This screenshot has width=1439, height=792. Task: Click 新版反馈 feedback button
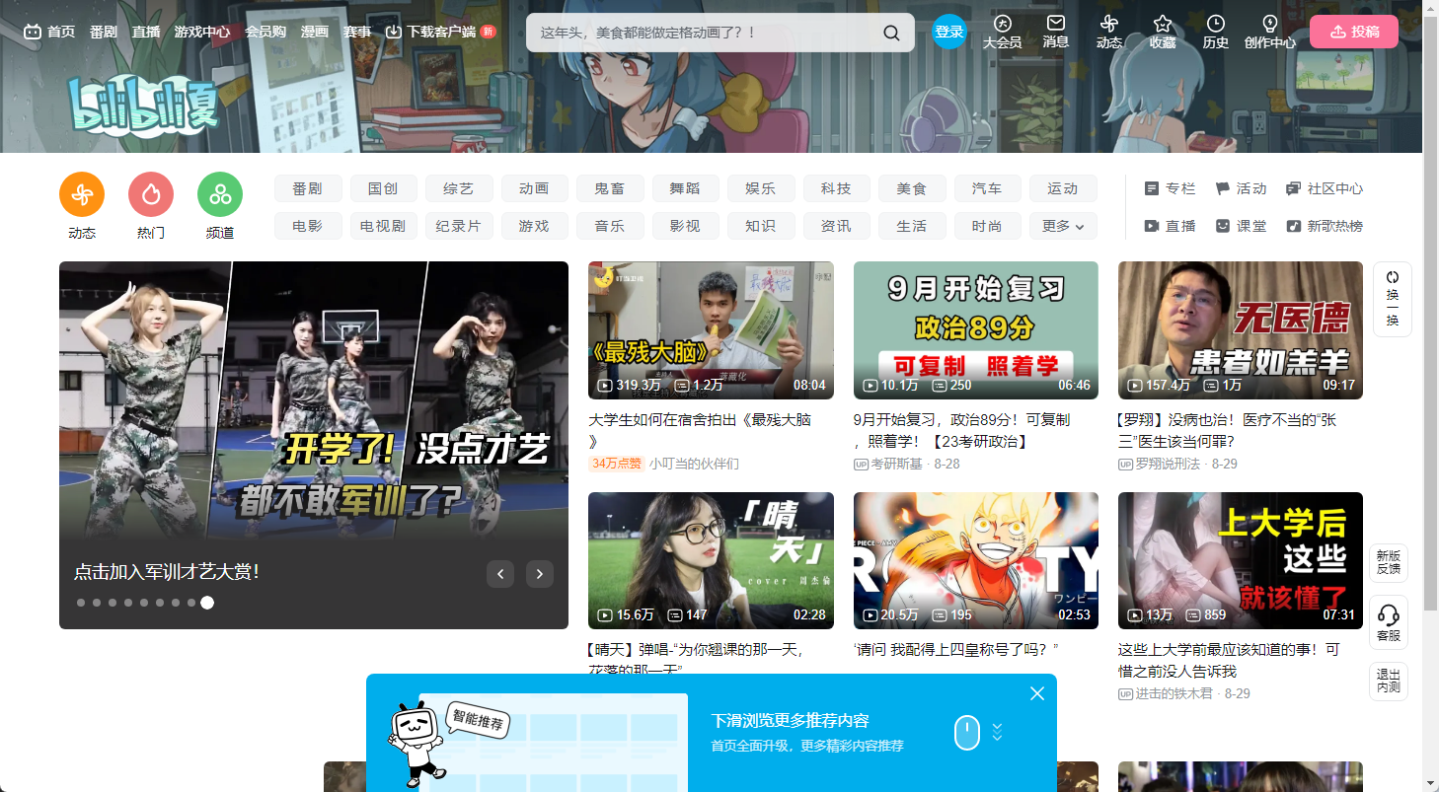1389,562
